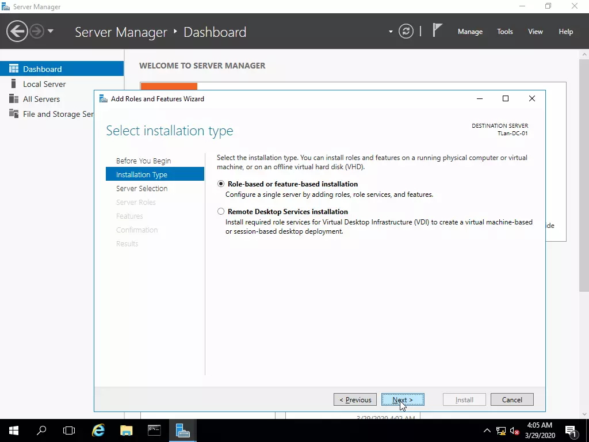Click Server Manager taskbar icon
The height and width of the screenshot is (442, 589).
[x=182, y=430]
